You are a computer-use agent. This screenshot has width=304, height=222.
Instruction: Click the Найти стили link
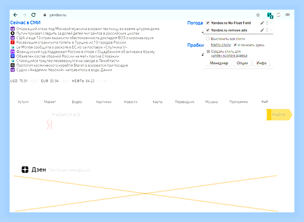(221, 45)
